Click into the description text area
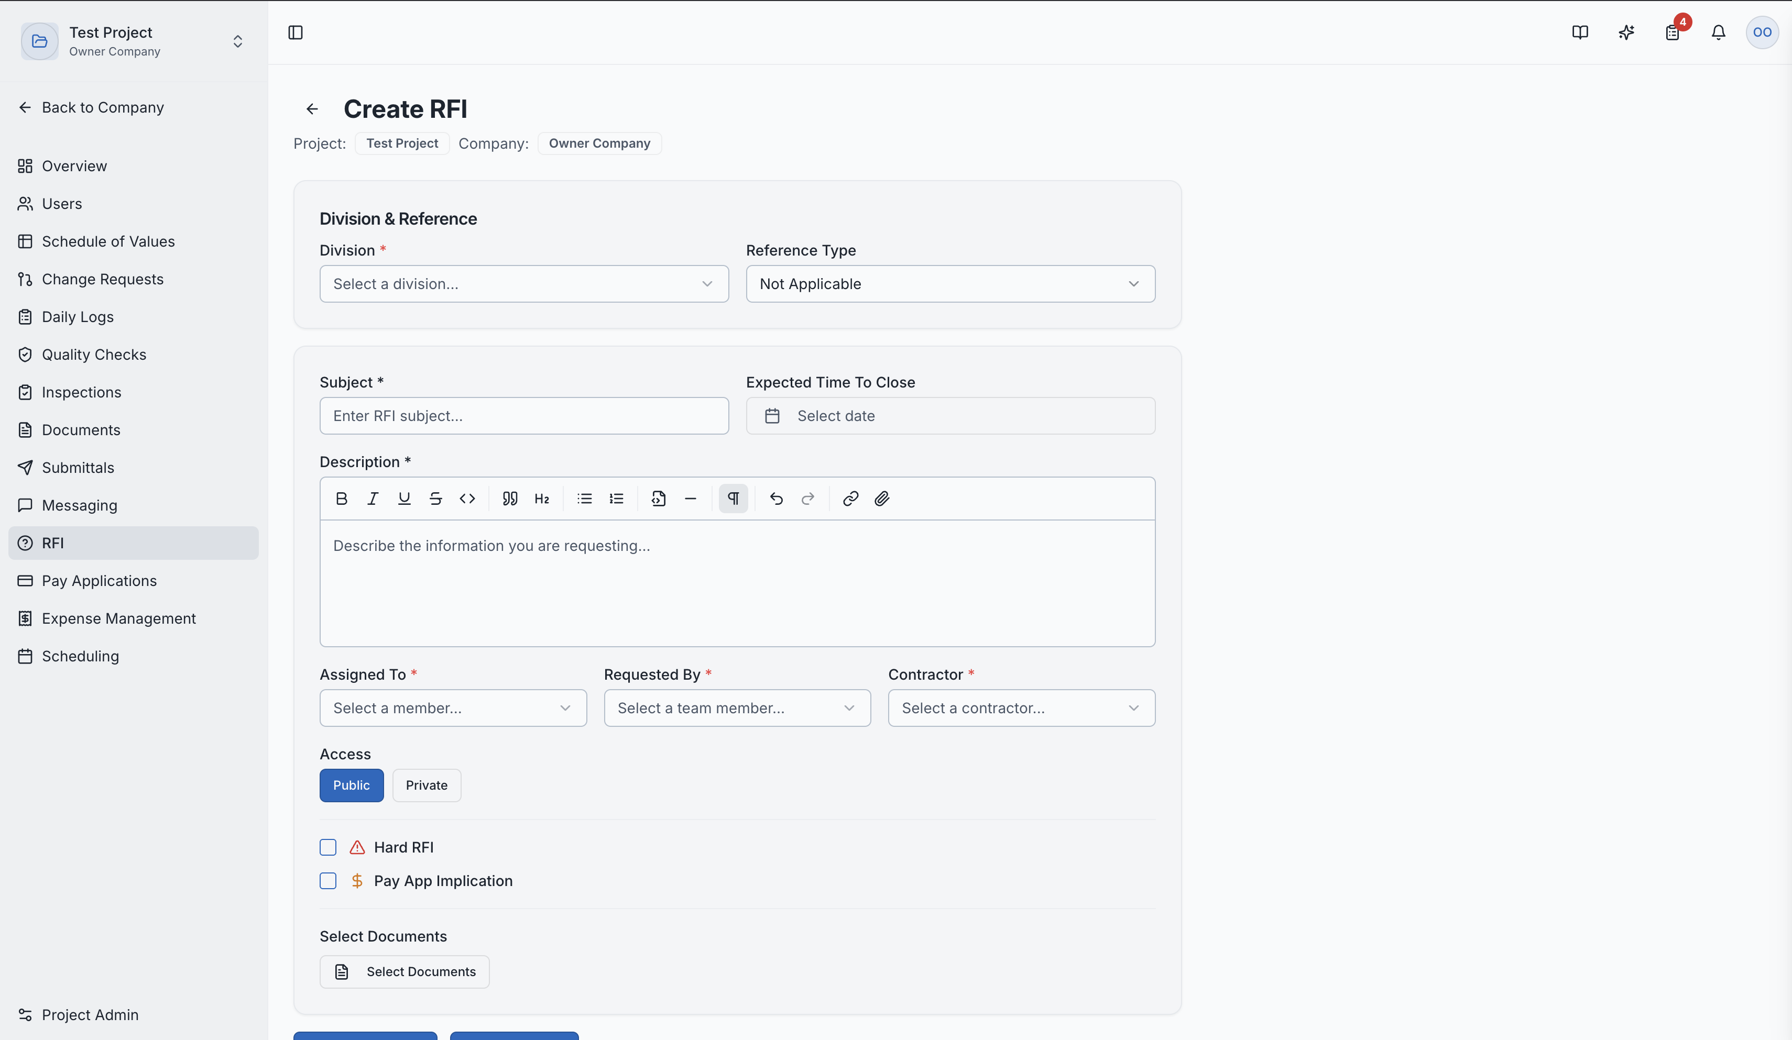 [737, 583]
